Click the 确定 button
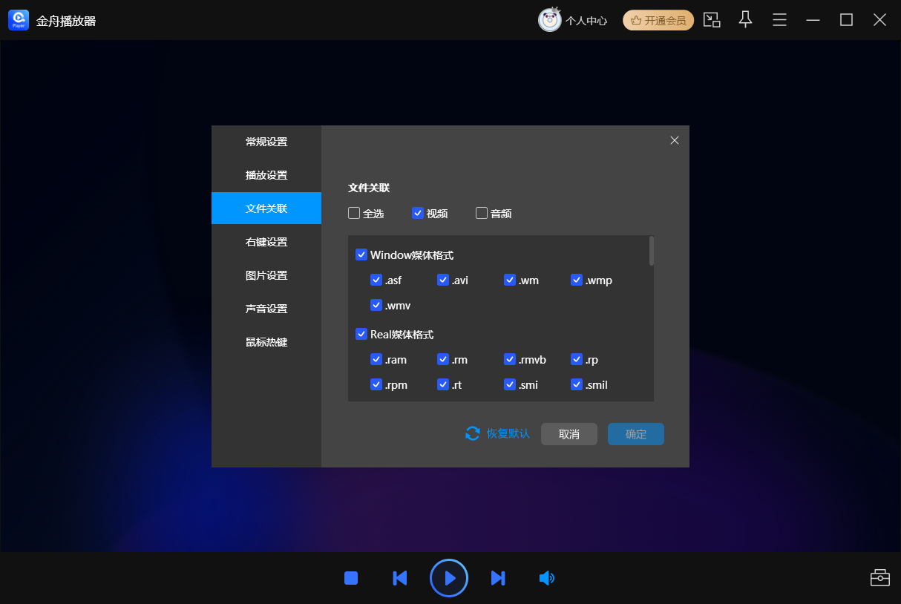The width and height of the screenshot is (901, 604). 635,434
